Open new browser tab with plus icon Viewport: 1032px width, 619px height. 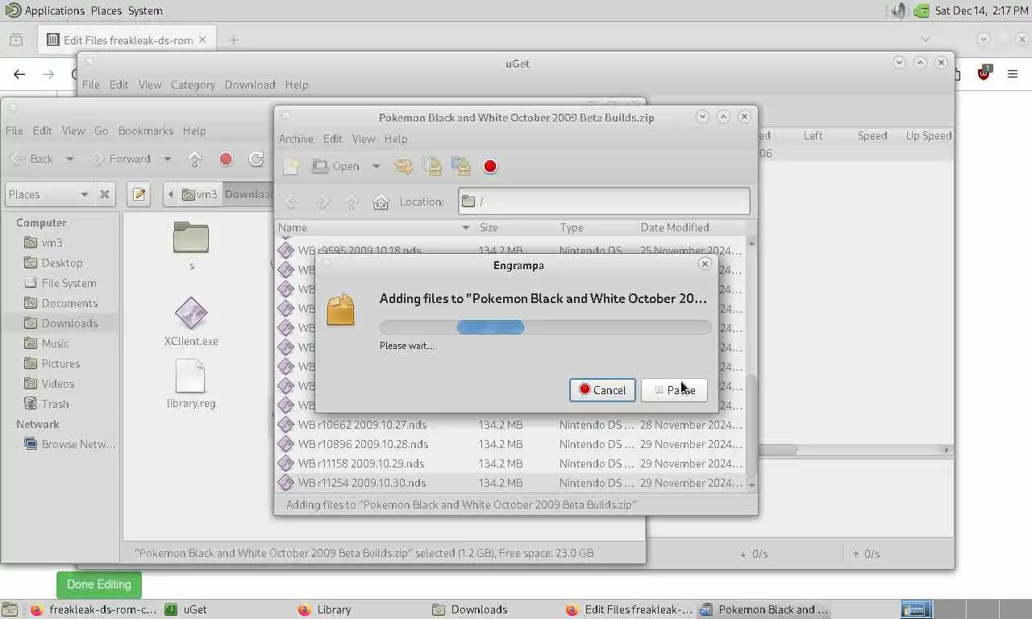(x=233, y=39)
